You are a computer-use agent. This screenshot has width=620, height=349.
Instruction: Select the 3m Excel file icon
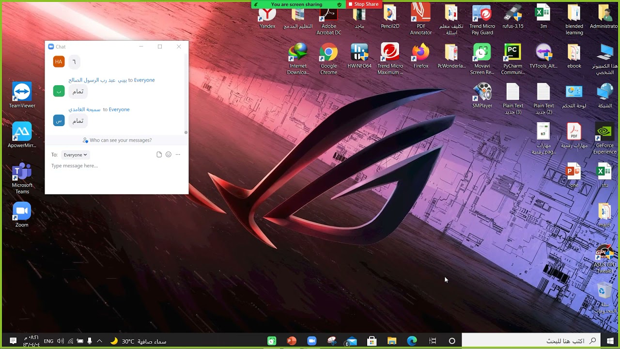point(543,16)
